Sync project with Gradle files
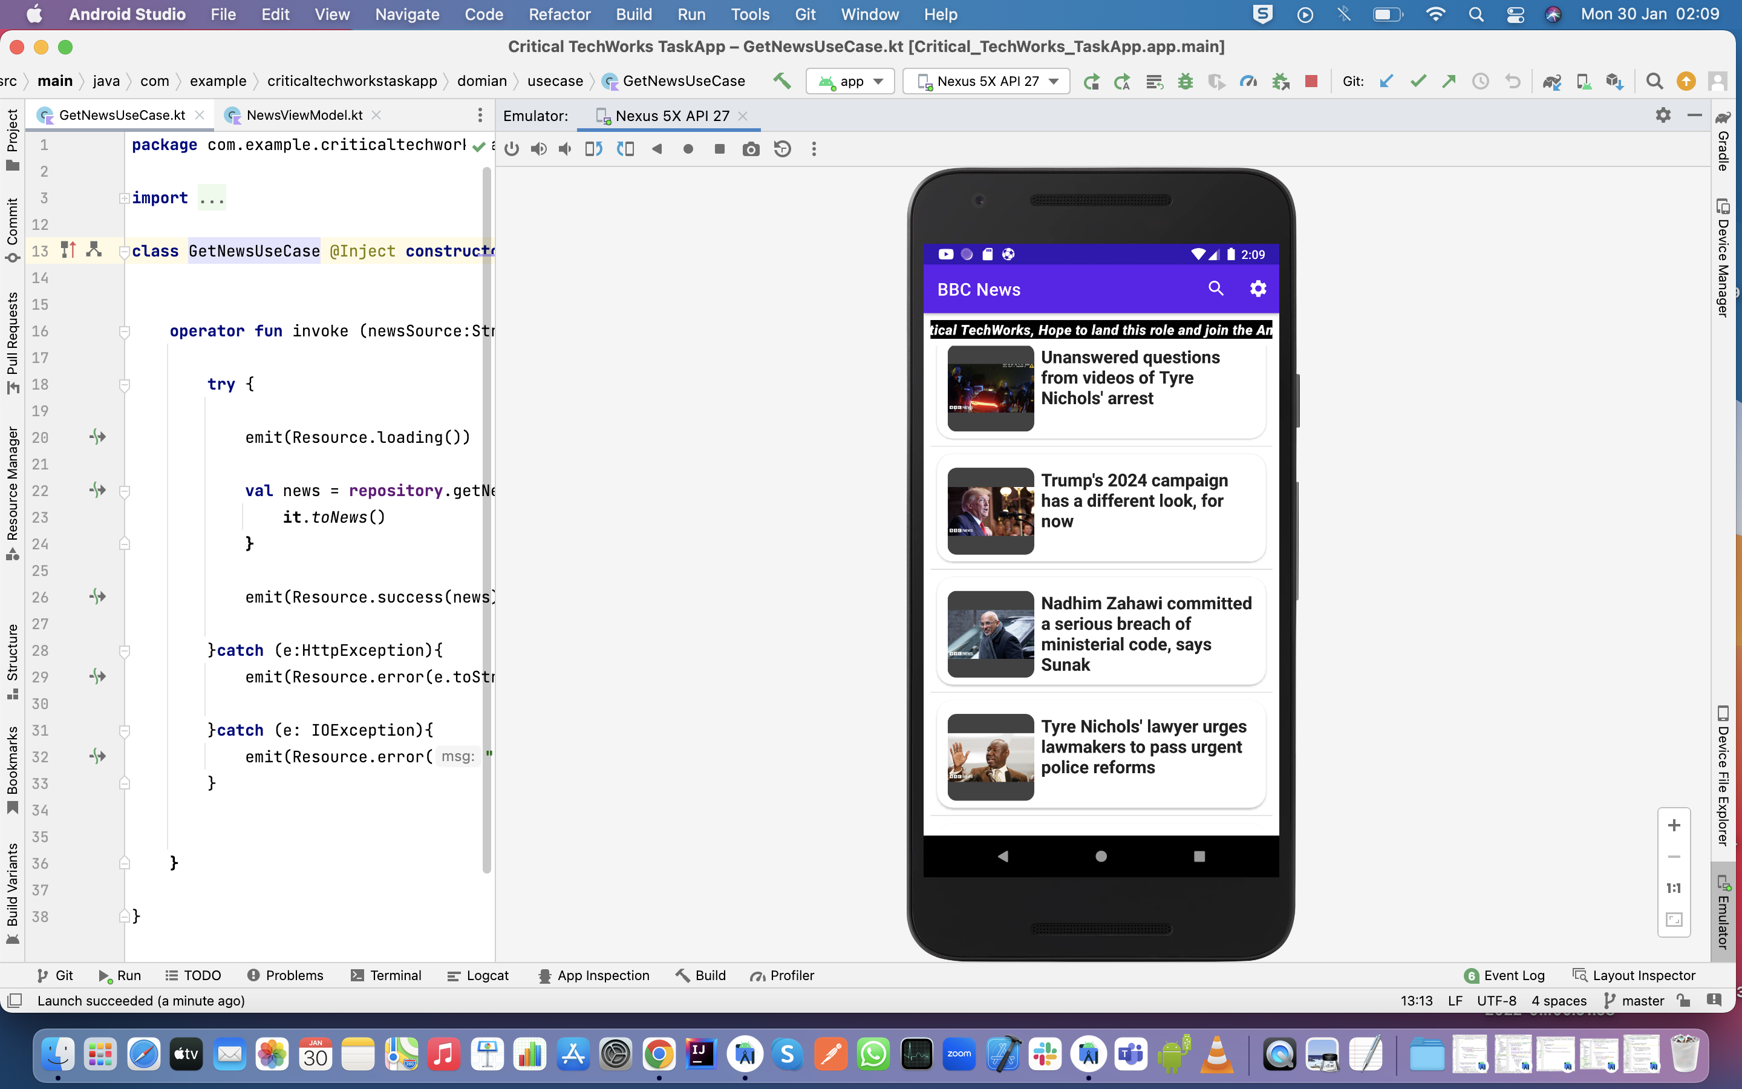Image resolution: width=1742 pixels, height=1089 pixels. (x=1553, y=80)
